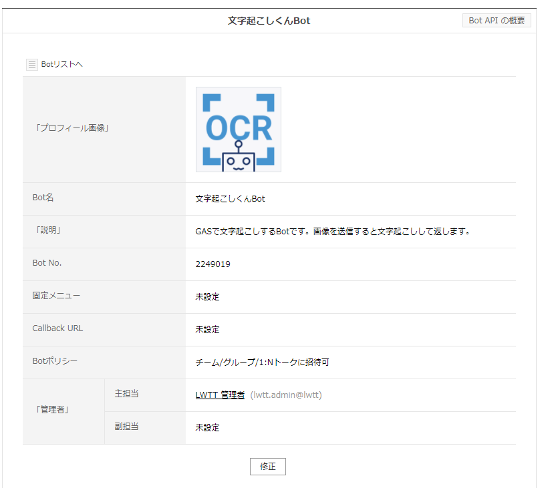
Task: Click the 文字起こしくんBot page title header
Action: coord(269,21)
